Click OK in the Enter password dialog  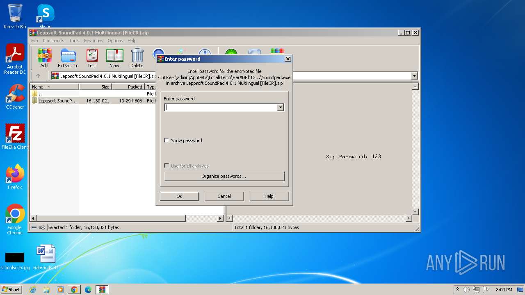click(x=179, y=196)
